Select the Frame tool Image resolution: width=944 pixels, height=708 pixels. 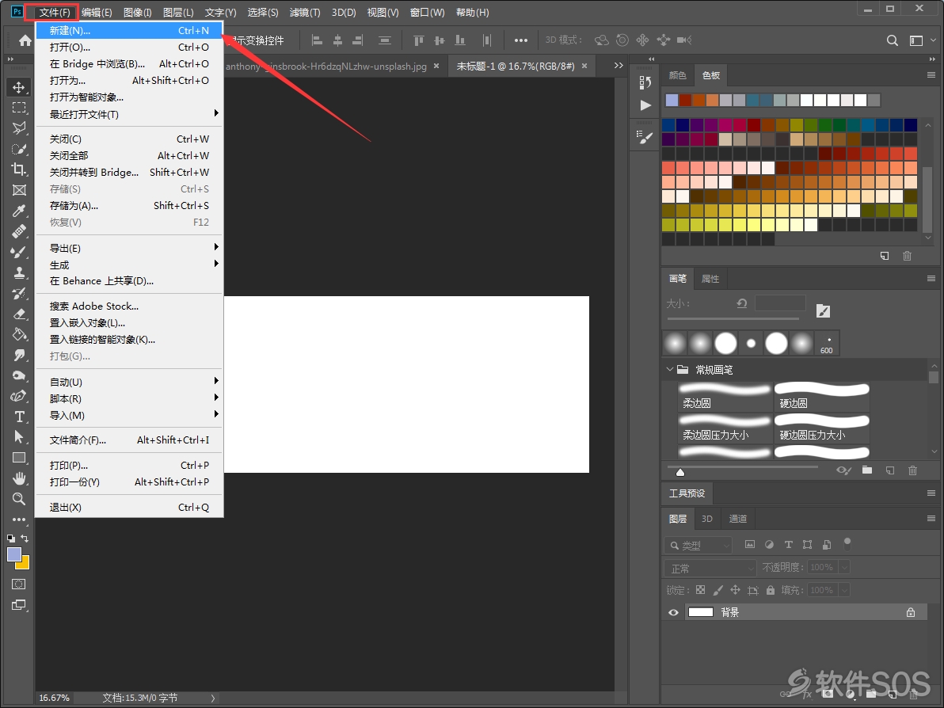coord(19,190)
